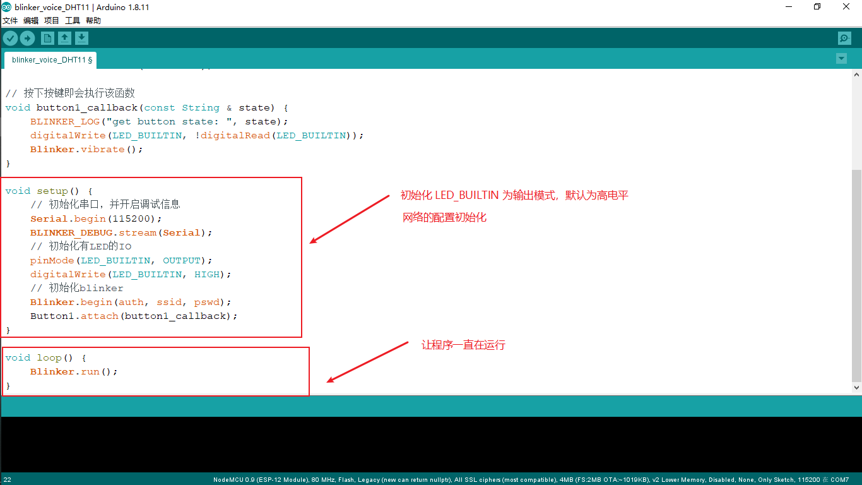Click the Verify (check mark) toolbar icon
The height and width of the screenshot is (485, 862).
pyautogui.click(x=10, y=38)
